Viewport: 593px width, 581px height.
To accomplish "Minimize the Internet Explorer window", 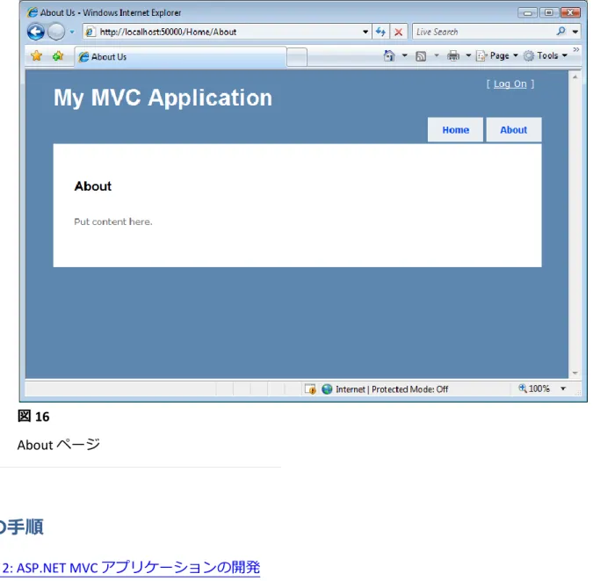I will (x=528, y=13).
